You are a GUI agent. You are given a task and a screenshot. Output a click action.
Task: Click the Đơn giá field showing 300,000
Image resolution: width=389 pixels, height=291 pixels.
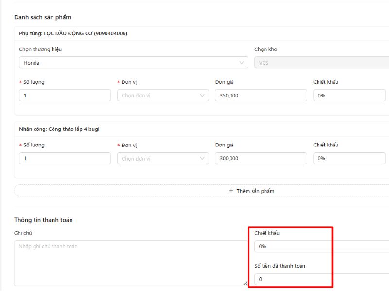point(261,159)
